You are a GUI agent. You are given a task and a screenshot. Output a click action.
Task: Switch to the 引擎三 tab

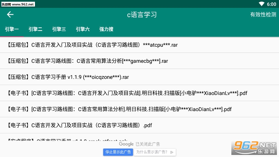tap(59, 29)
